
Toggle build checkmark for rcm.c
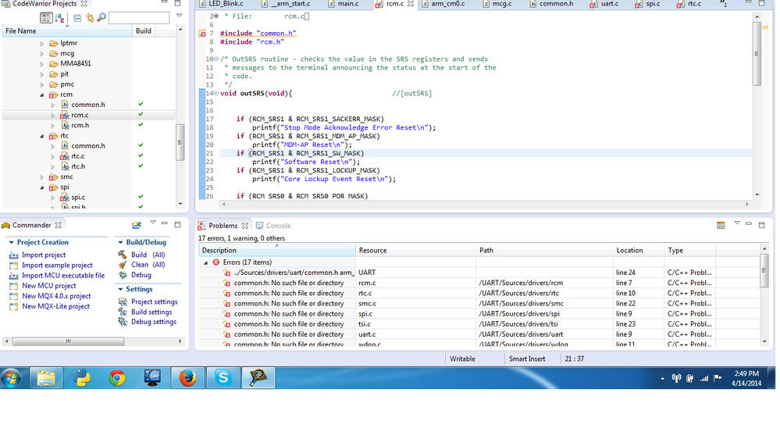[x=141, y=115]
